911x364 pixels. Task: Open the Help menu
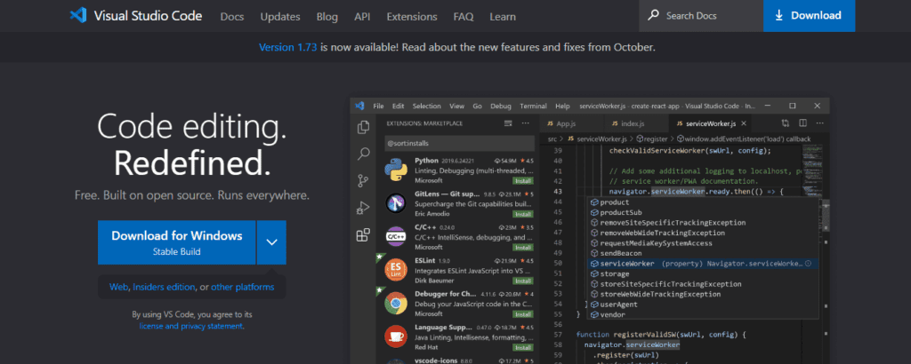point(562,106)
